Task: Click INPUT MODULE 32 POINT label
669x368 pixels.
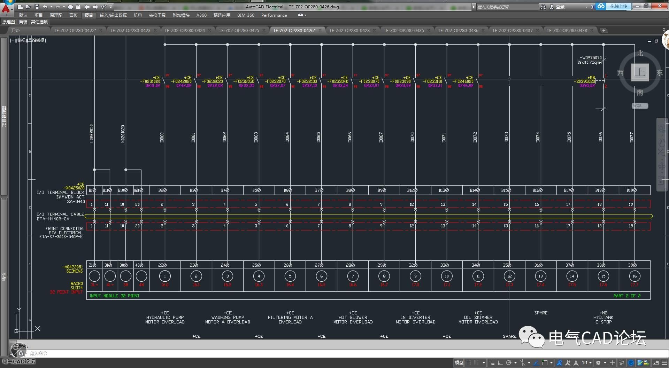Action: click(x=114, y=296)
